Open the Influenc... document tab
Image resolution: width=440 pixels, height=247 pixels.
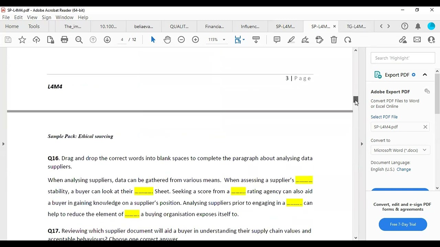[x=250, y=26]
